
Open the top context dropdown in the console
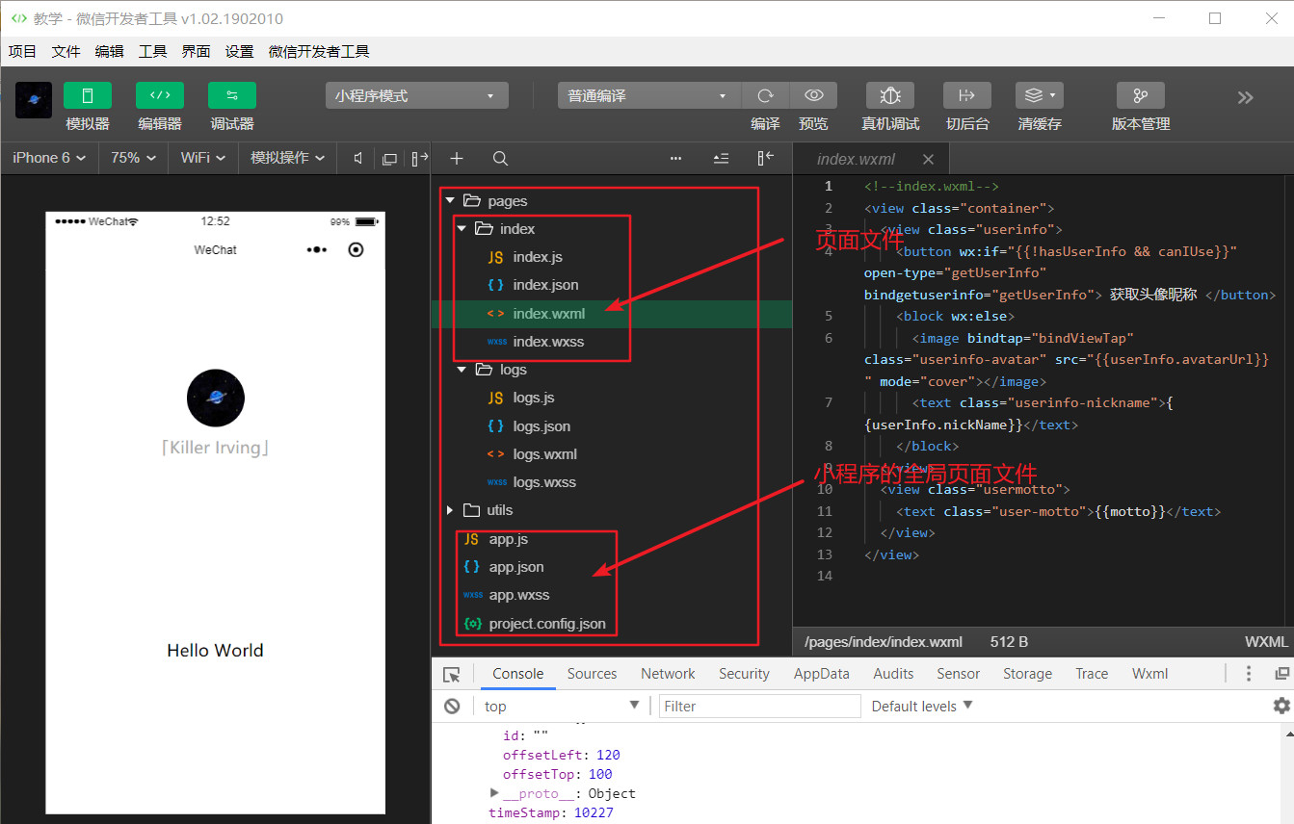[562, 706]
